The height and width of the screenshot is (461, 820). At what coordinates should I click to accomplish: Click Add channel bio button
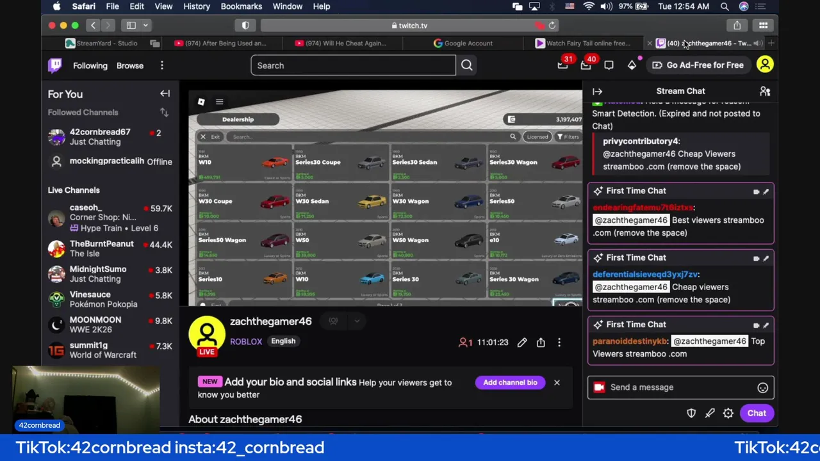tap(510, 382)
